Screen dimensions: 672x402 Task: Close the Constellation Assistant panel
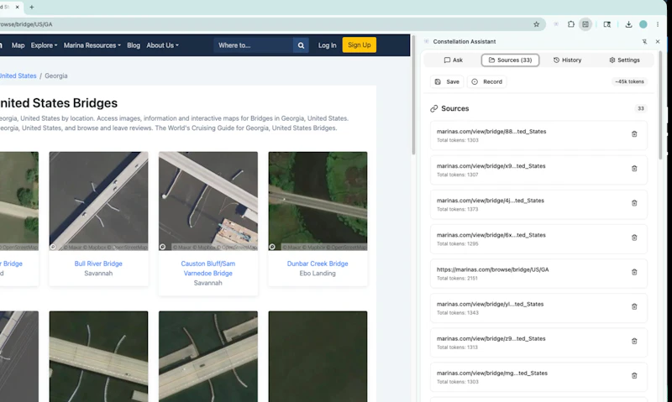click(x=658, y=41)
